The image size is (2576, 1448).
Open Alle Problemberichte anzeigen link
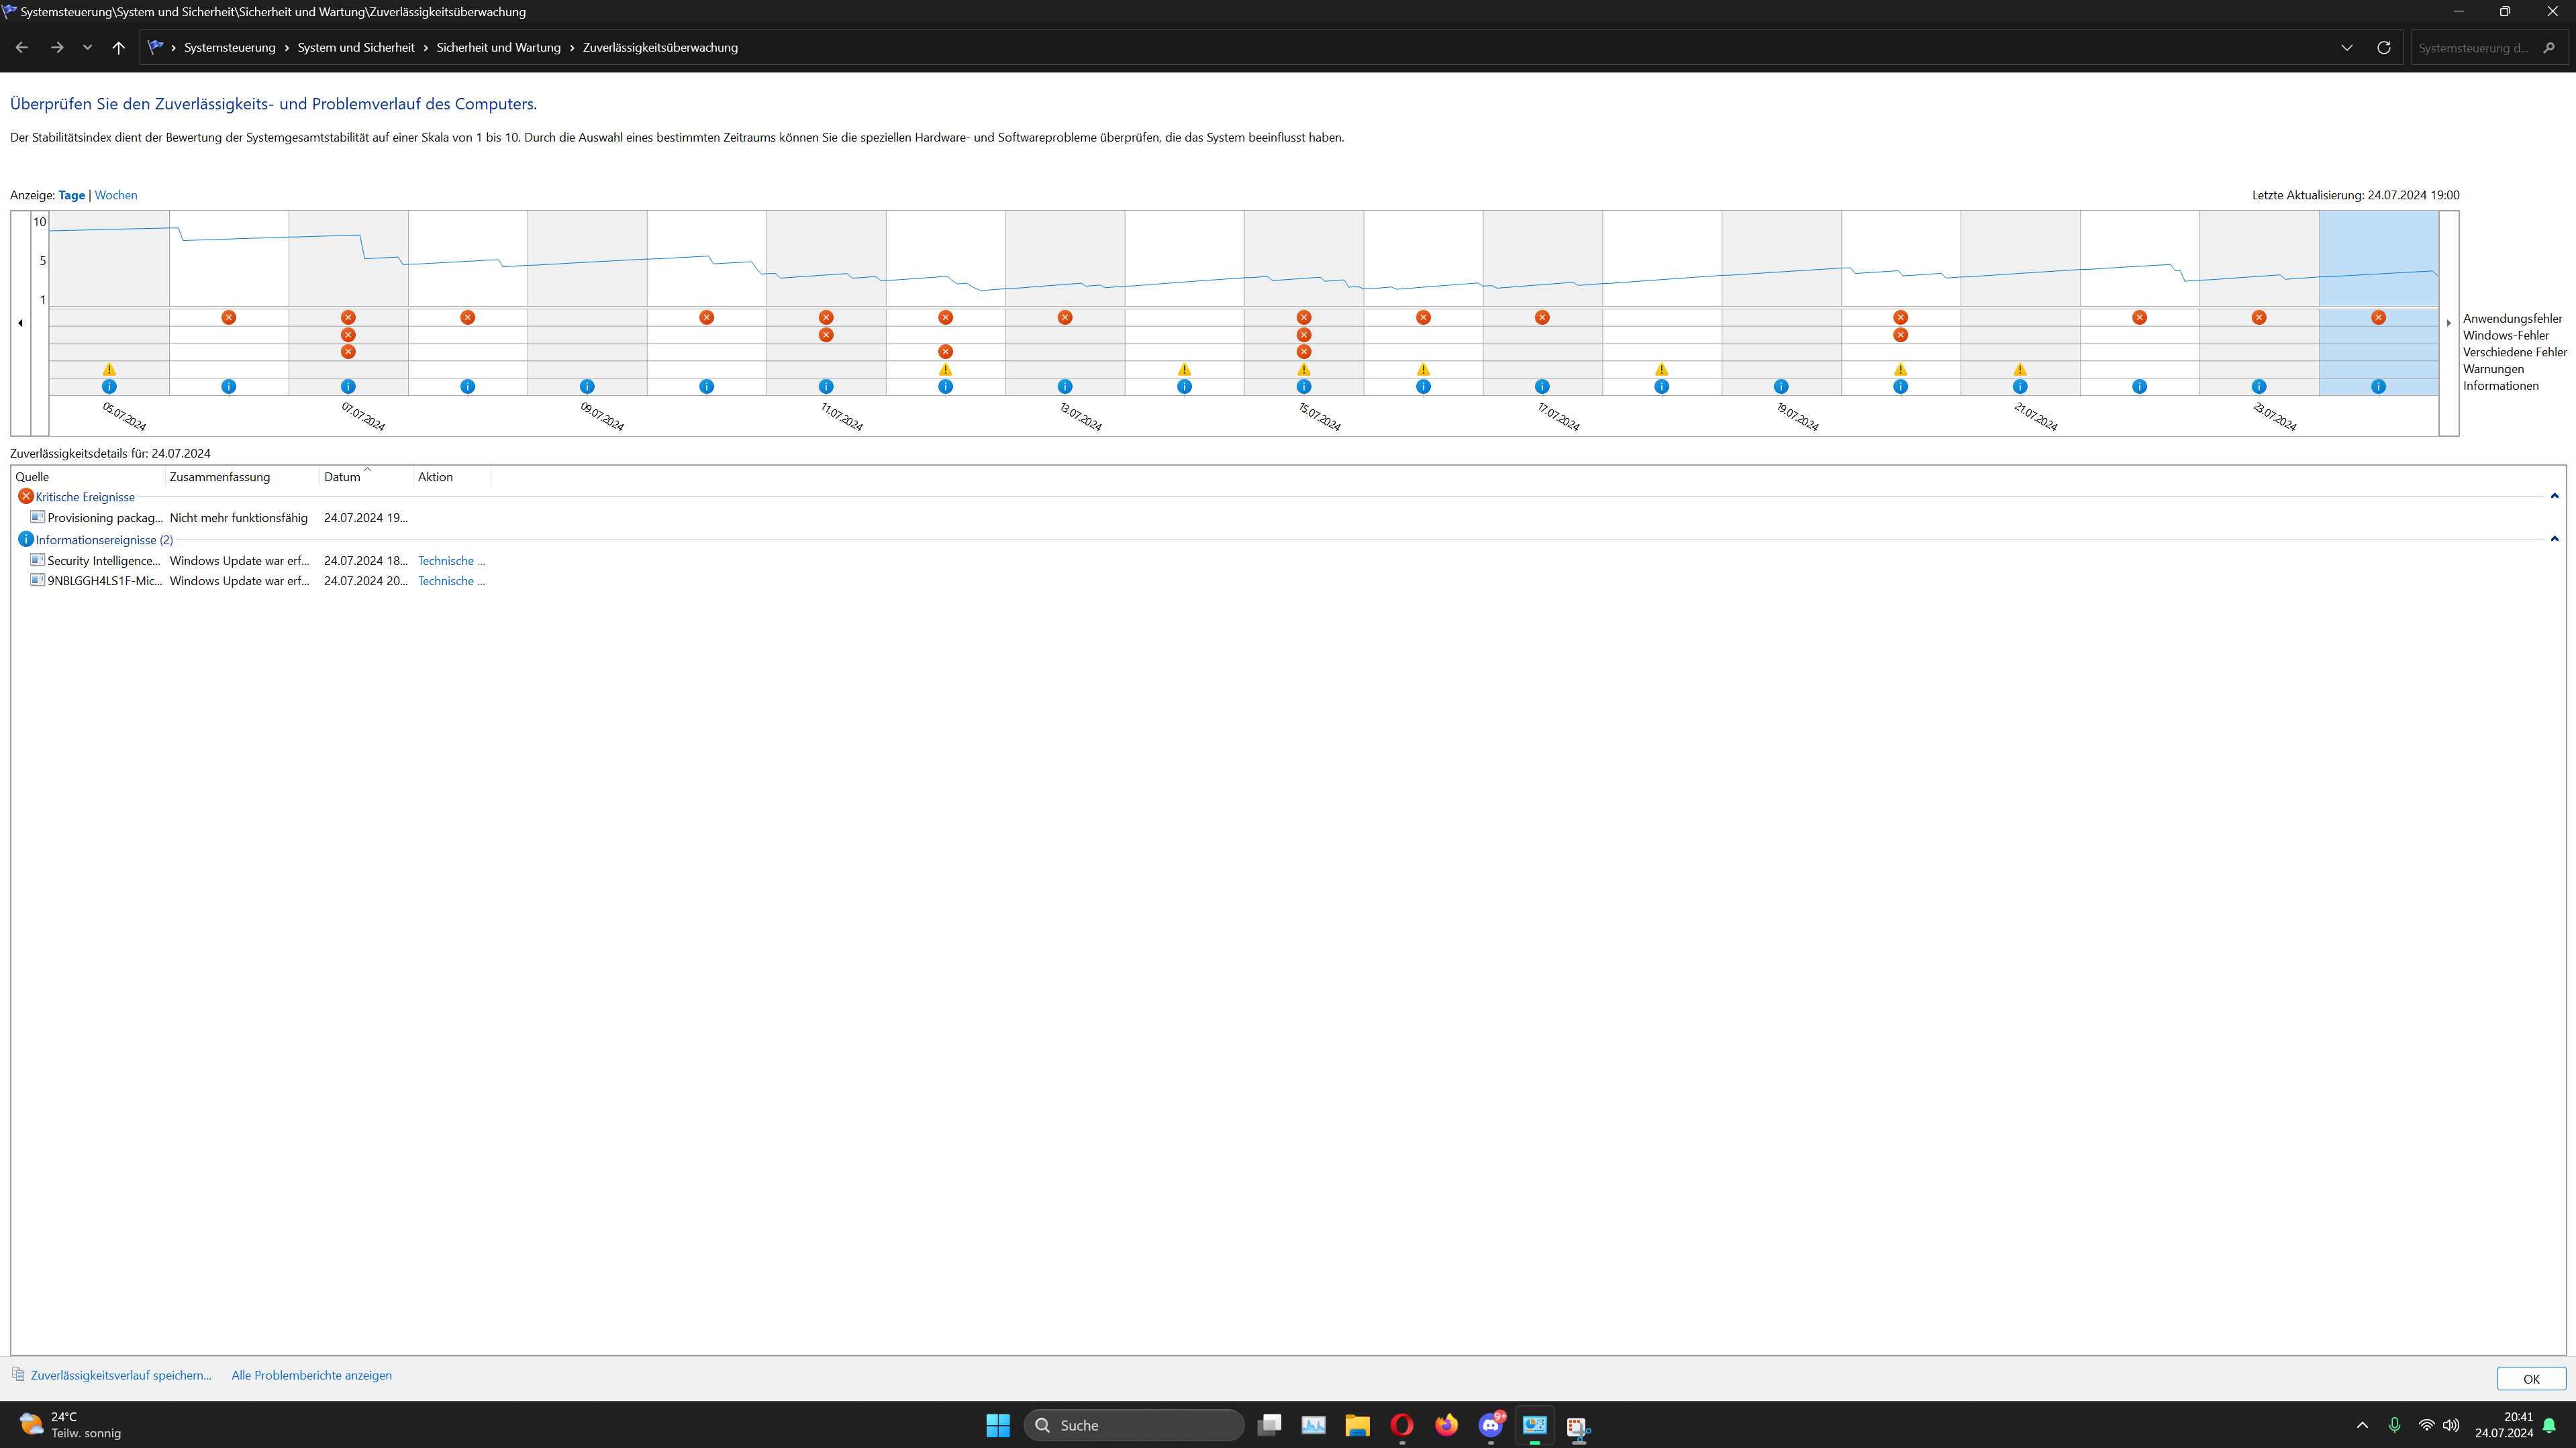click(x=311, y=1375)
